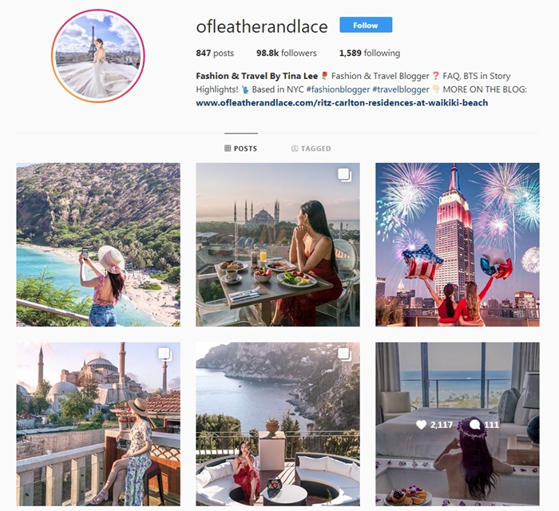Select the POSTS tab
This screenshot has width=559, height=511.
point(241,149)
